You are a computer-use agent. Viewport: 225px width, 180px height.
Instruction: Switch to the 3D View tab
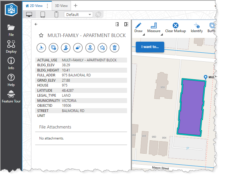pyautogui.click(x=61, y=6)
